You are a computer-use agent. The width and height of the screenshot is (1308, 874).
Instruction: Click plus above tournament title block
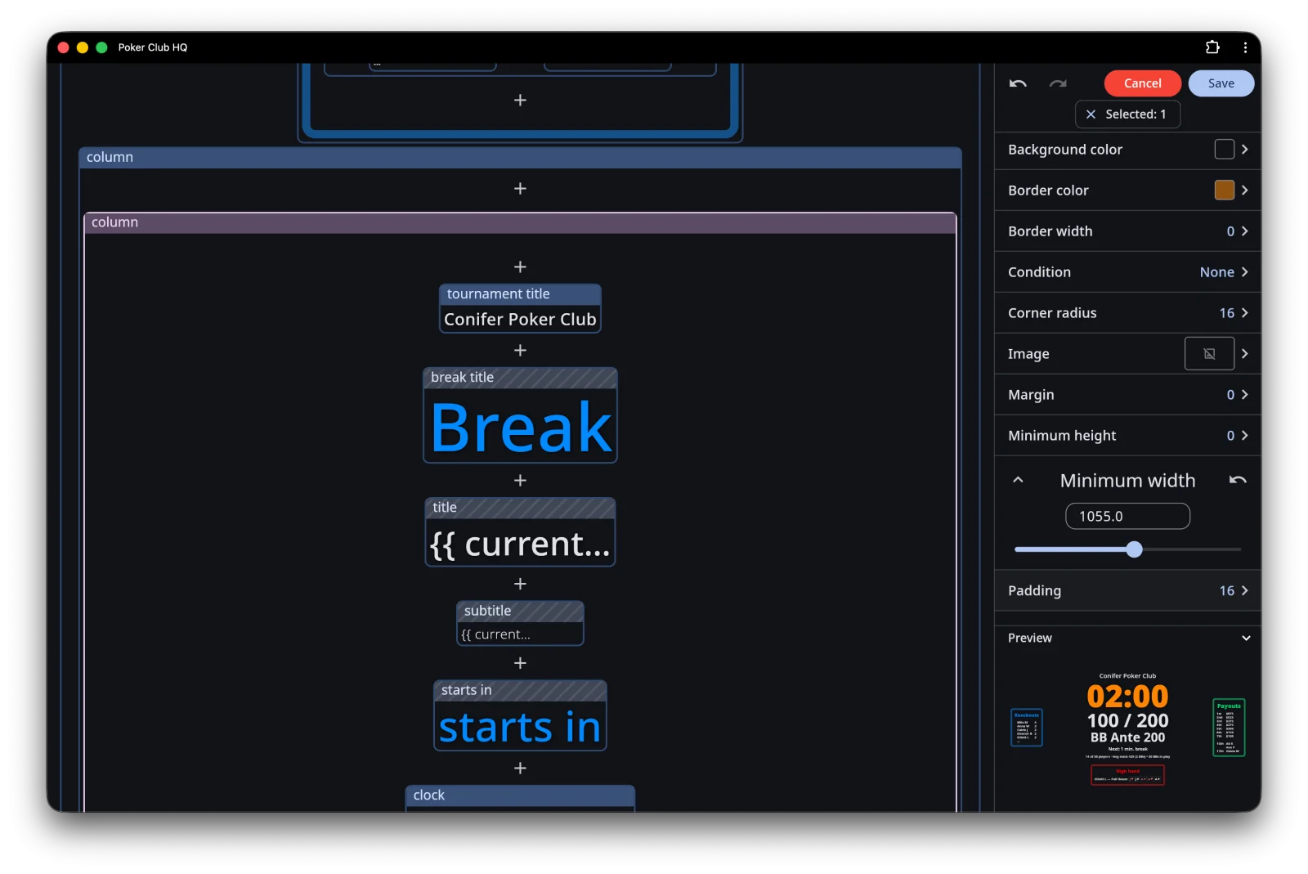[x=520, y=267]
